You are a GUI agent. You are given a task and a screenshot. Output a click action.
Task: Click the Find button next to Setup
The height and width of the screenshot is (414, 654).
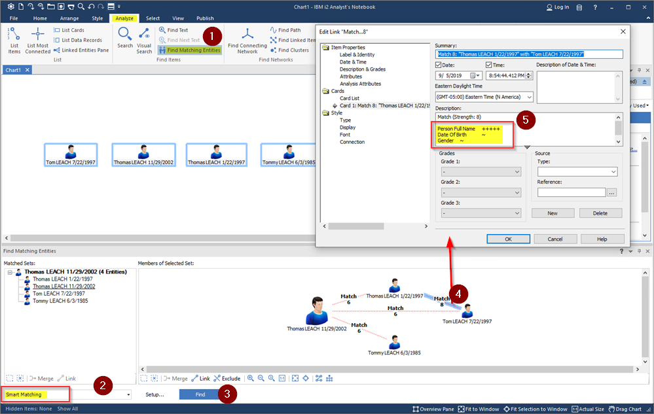(x=200, y=394)
